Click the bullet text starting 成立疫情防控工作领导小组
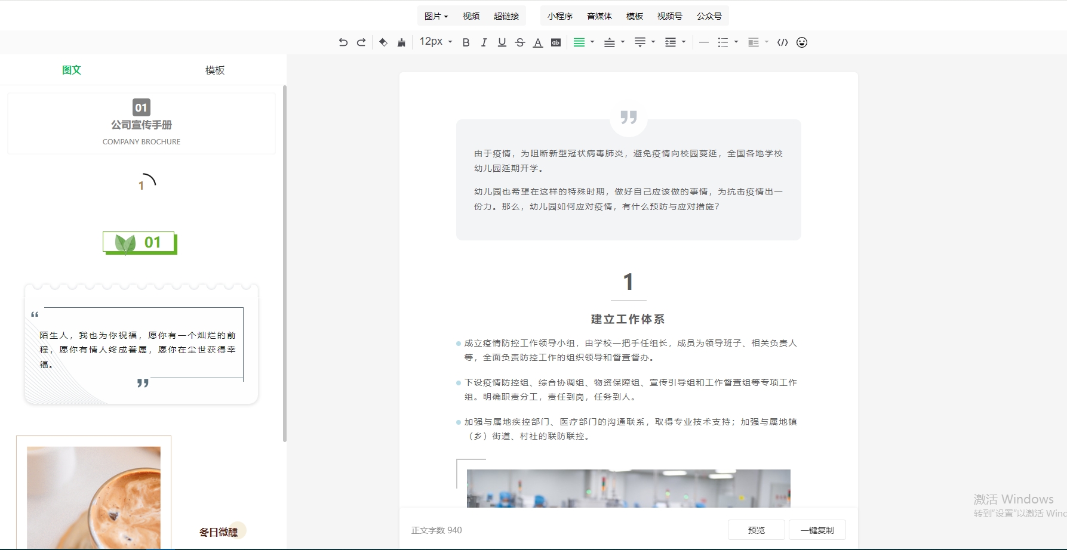This screenshot has width=1067, height=550. 631,350
